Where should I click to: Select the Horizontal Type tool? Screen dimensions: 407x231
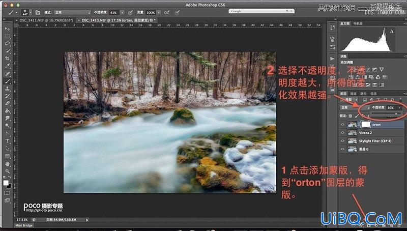pos(7,141)
